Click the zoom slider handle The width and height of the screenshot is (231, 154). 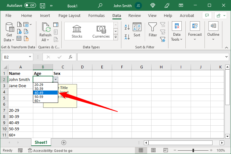[193, 150]
